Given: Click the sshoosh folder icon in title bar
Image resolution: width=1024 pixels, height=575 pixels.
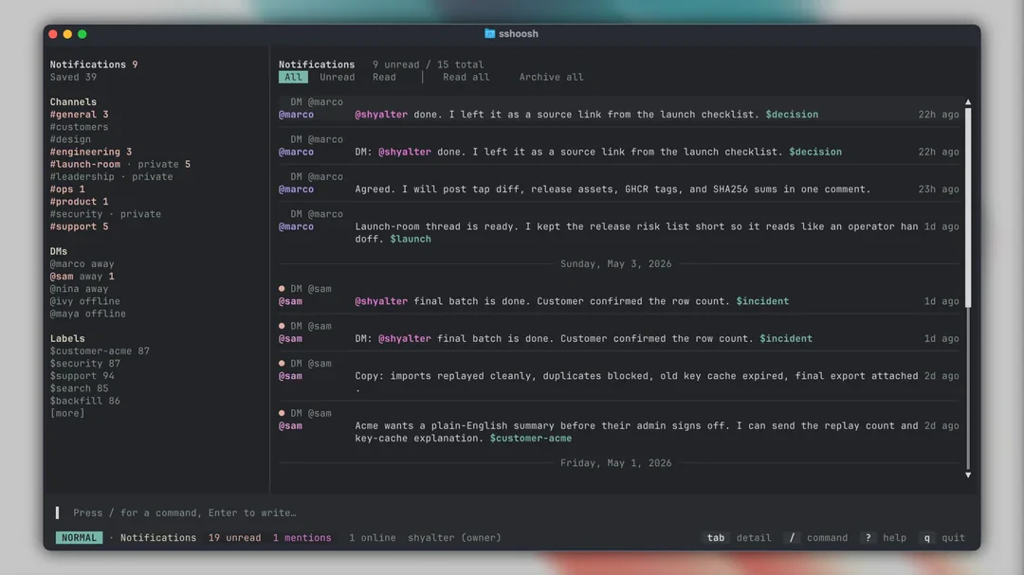Looking at the screenshot, I should (x=489, y=33).
